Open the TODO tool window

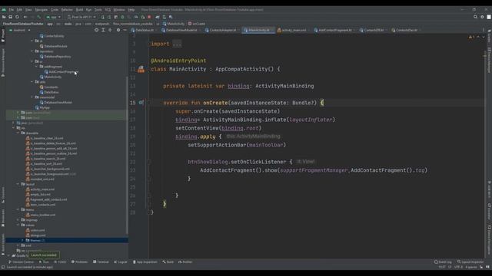pyautogui.click(x=60, y=262)
